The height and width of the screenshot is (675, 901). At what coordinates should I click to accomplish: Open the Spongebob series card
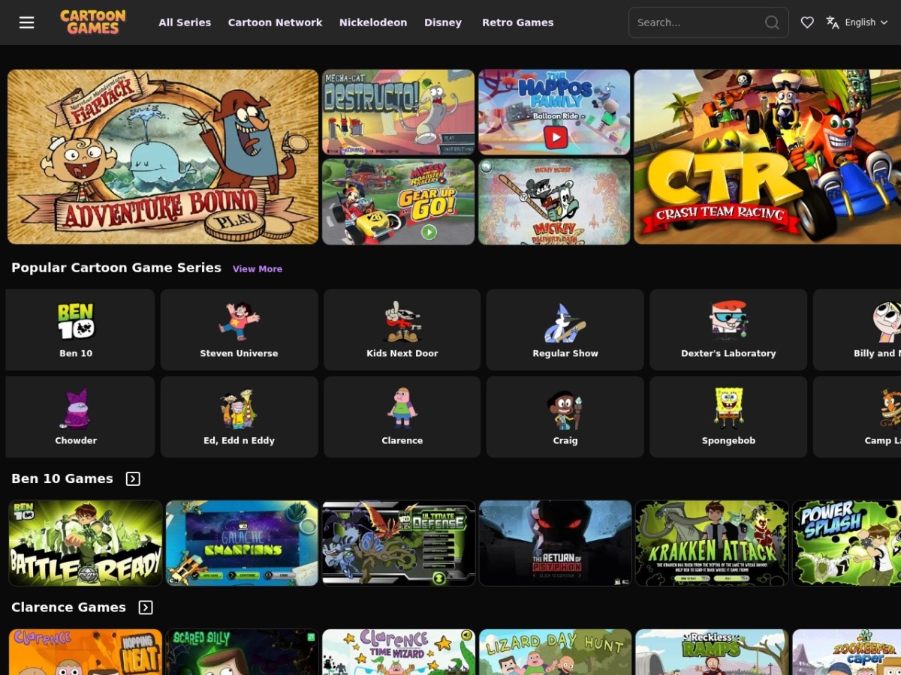pos(728,417)
